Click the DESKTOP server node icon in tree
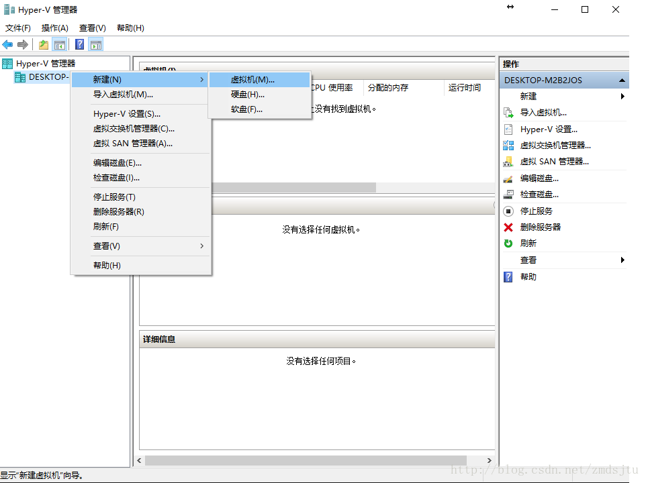 [x=19, y=77]
